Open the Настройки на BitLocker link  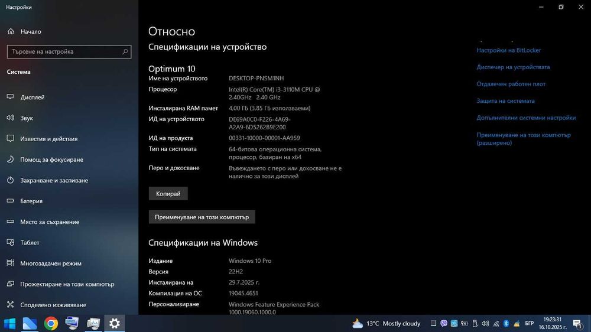point(508,50)
